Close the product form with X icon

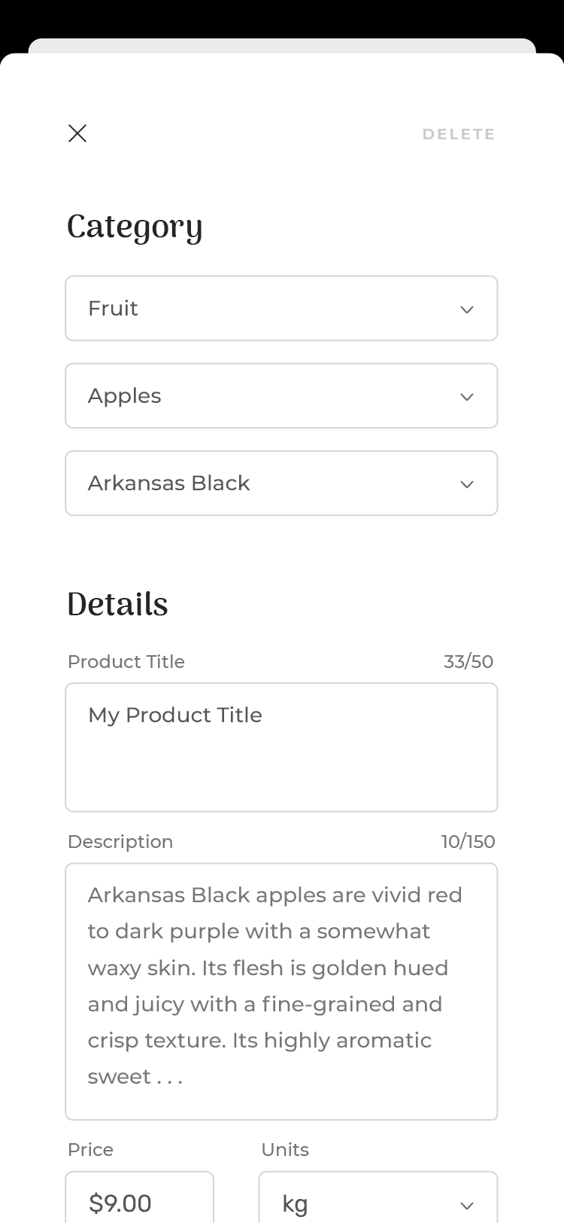click(x=77, y=133)
